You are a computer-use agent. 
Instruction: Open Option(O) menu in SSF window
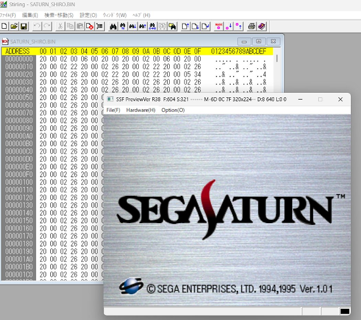coord(173,110)
